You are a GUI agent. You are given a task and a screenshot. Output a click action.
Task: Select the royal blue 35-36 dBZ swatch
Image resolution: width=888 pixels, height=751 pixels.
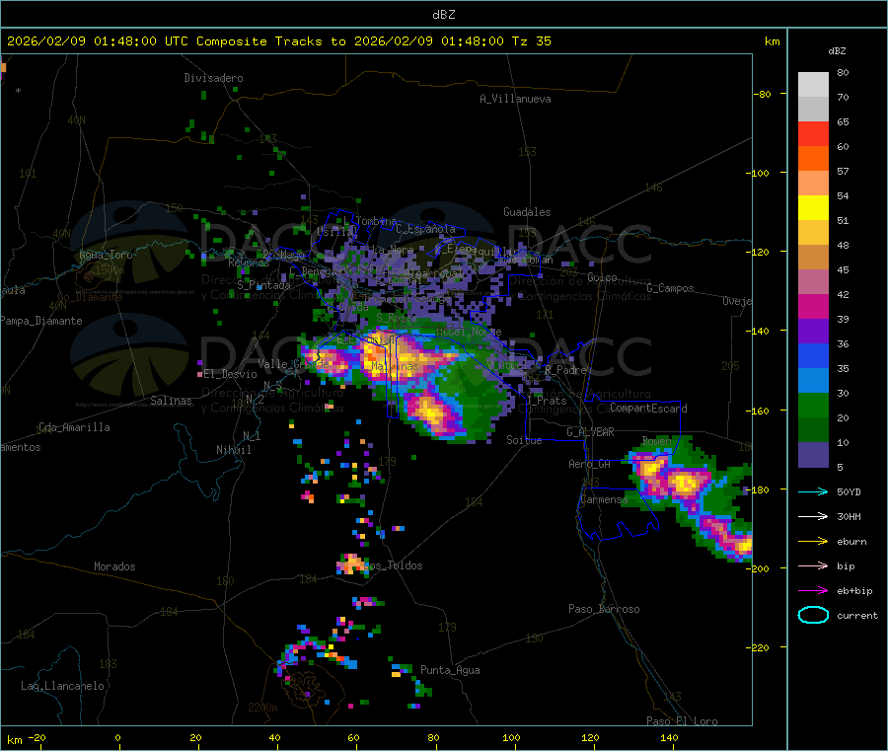(x=813, y=355)
